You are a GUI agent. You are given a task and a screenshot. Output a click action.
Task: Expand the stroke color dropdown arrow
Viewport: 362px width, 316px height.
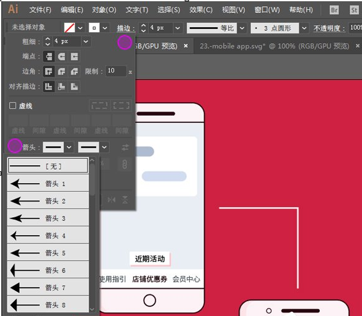click(x=105, y=28)
